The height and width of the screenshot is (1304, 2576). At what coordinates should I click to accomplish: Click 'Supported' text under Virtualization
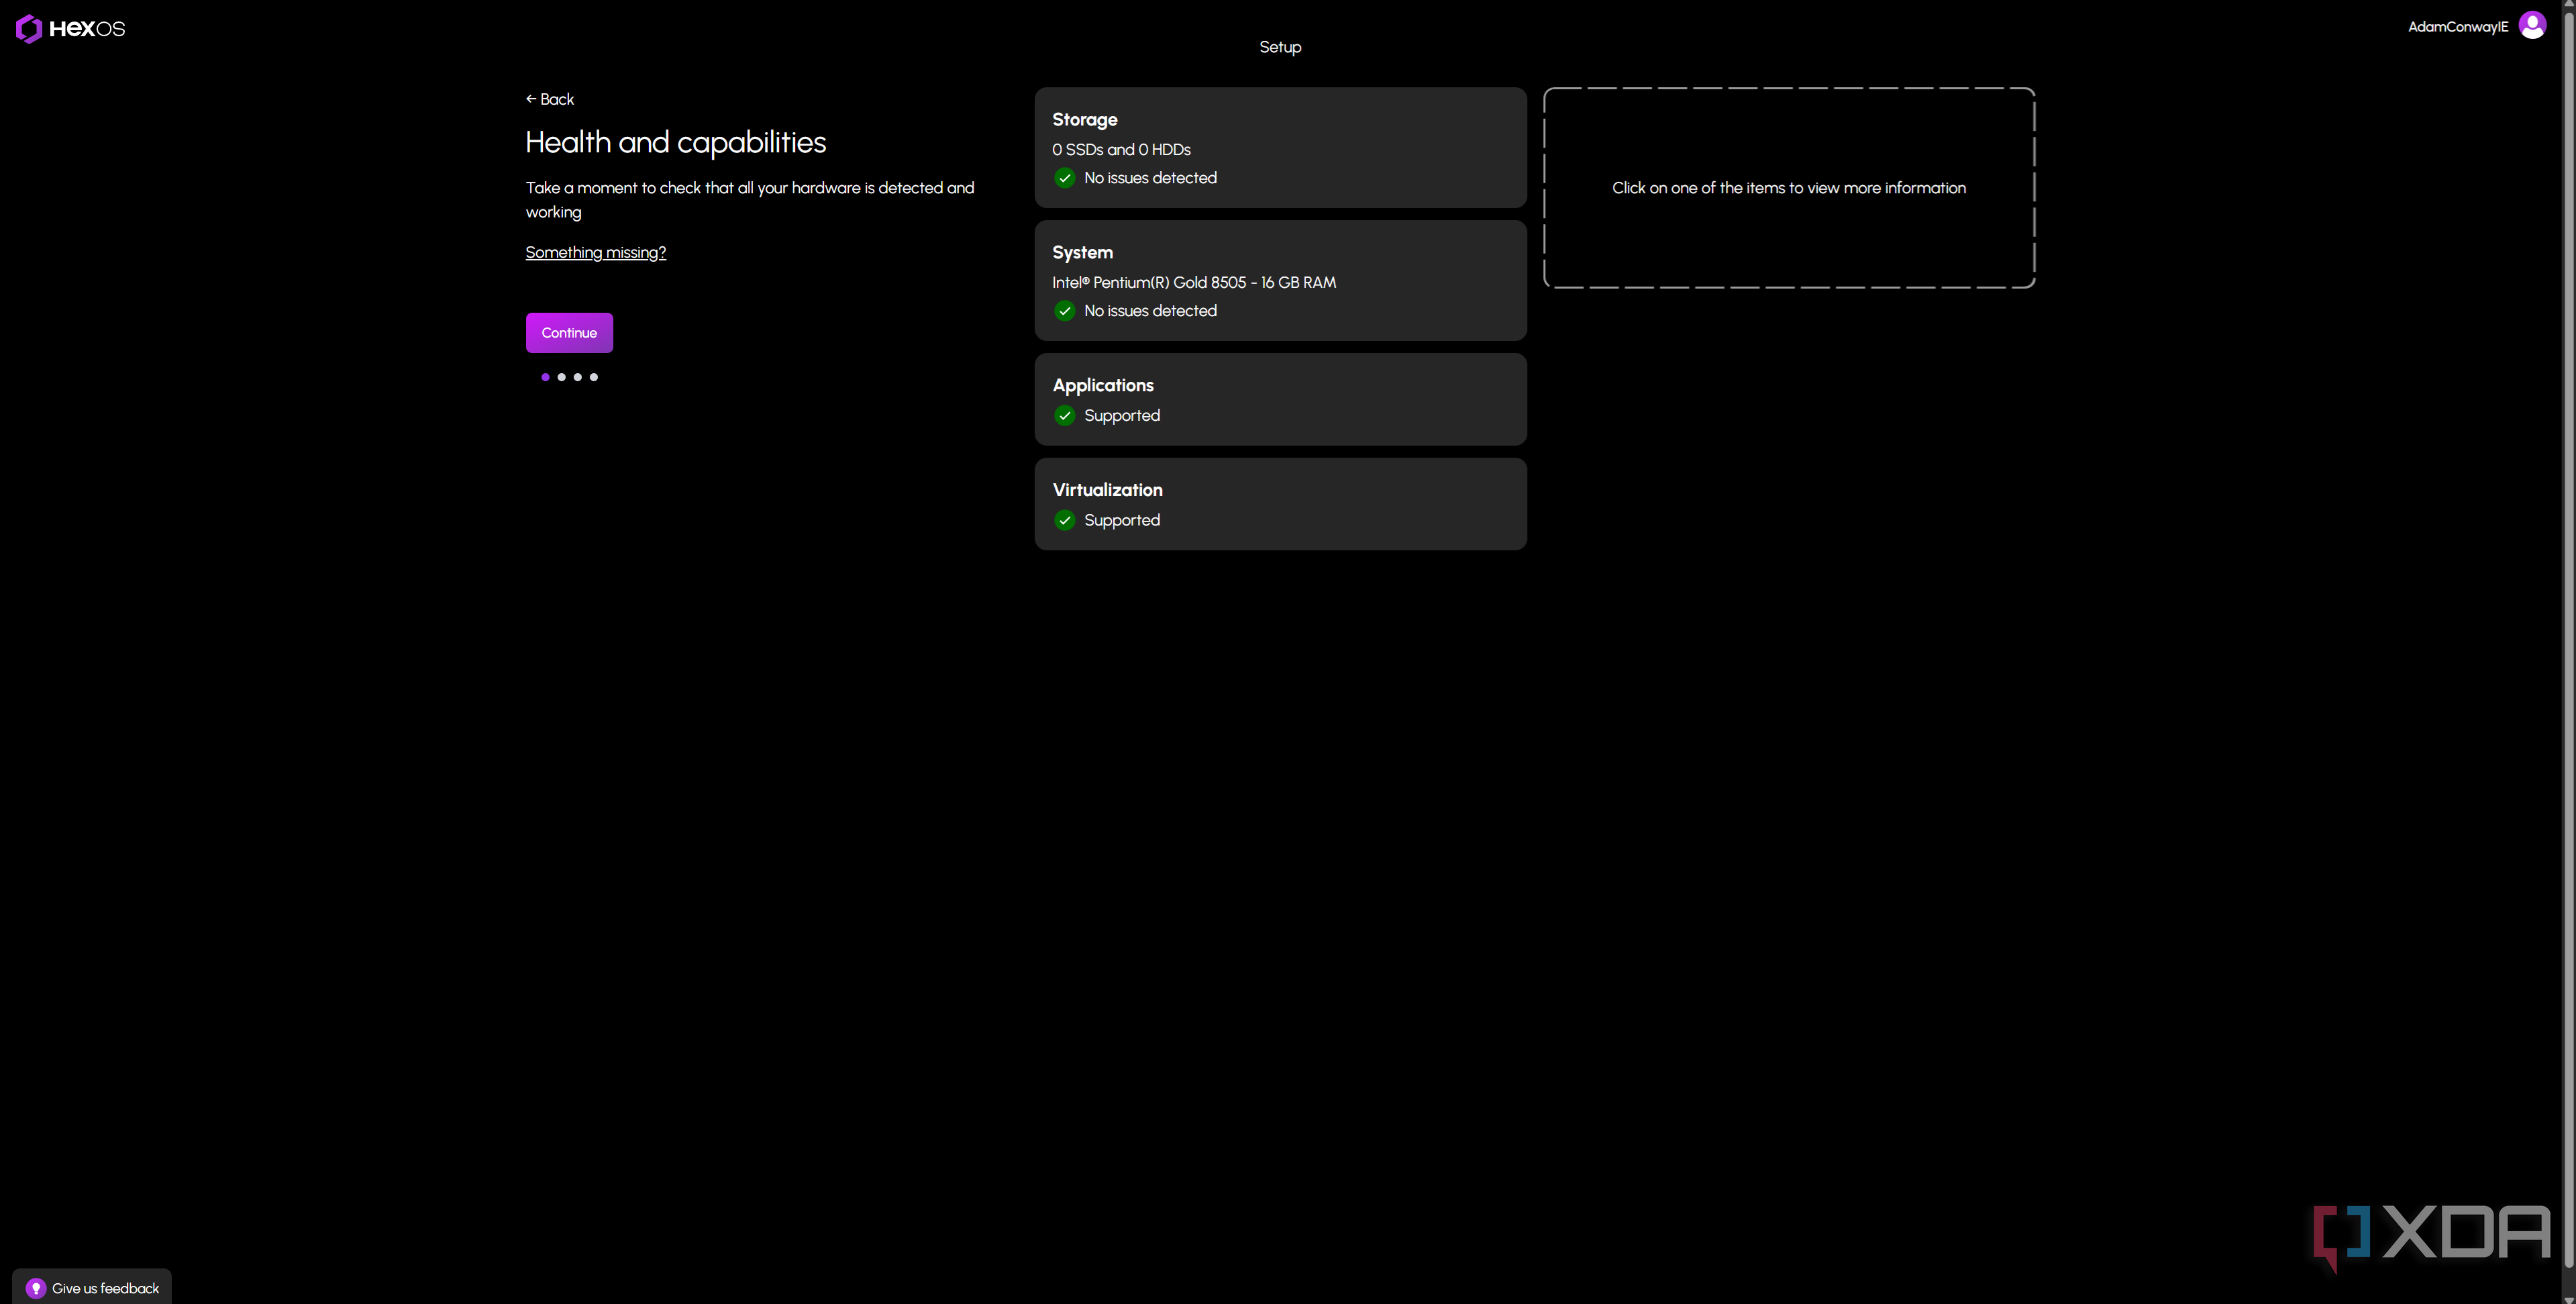tap(1122, 521)
